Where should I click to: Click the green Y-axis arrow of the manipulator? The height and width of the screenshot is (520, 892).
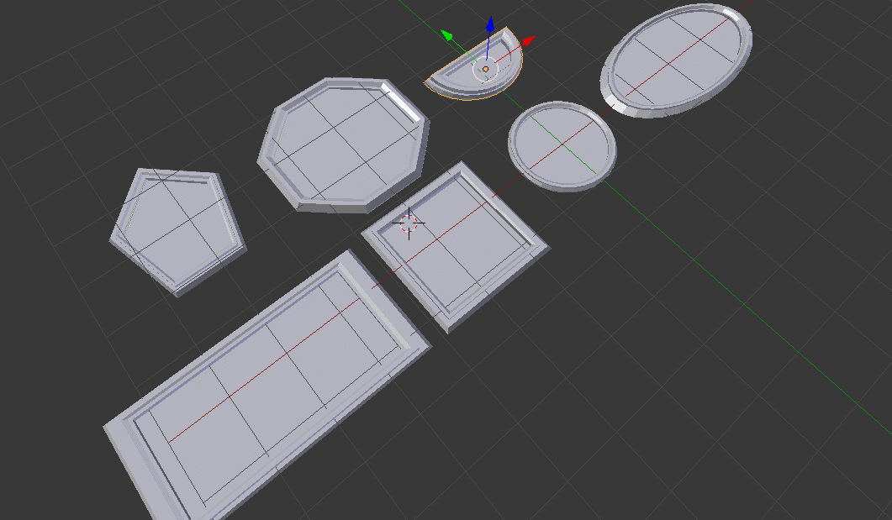(447, 36)
